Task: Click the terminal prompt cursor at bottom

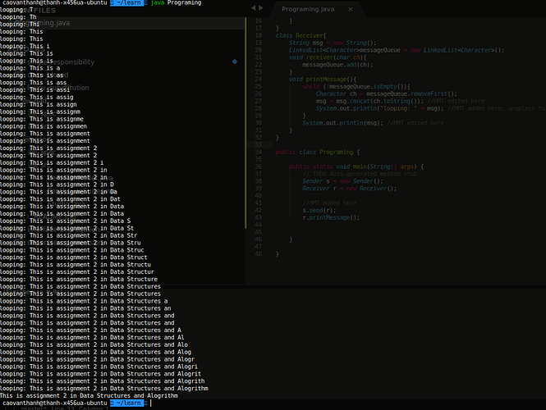Action: pyautogui.click(x=151, y=403)
